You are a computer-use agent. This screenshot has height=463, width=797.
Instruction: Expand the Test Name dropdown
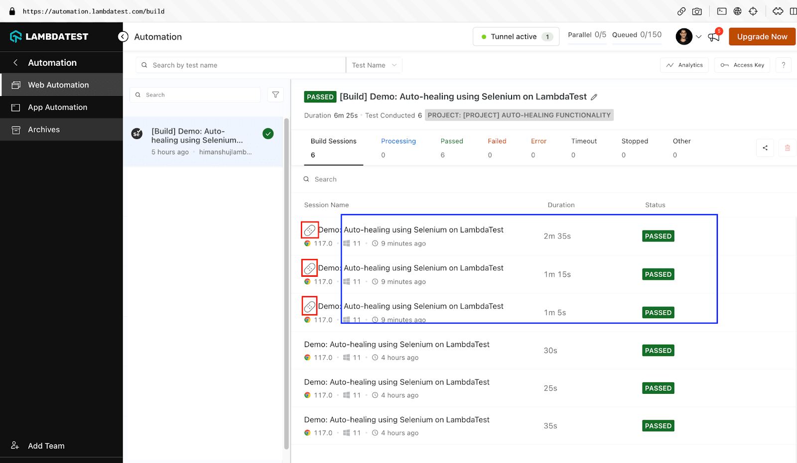(x=374, y=65)
